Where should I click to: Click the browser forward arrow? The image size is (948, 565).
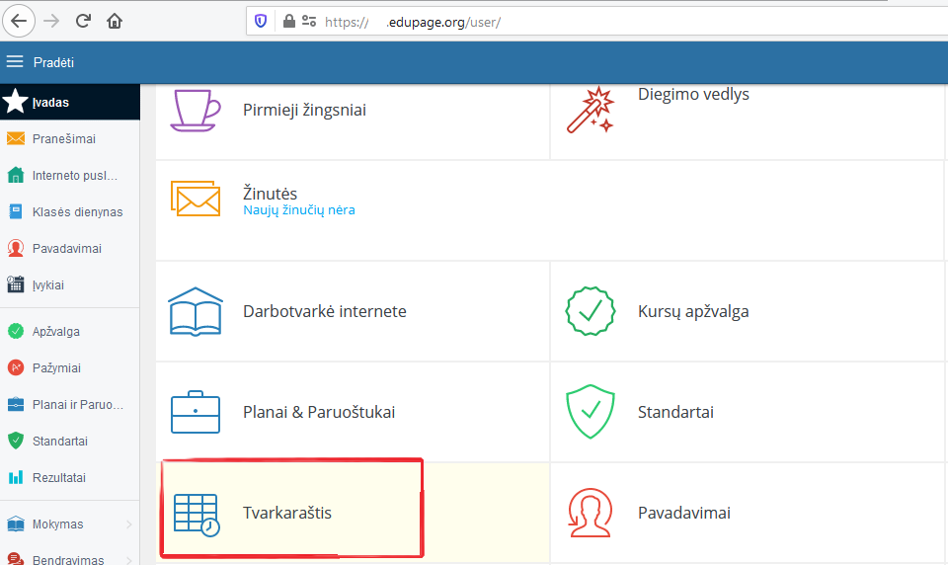coord(51,21)
